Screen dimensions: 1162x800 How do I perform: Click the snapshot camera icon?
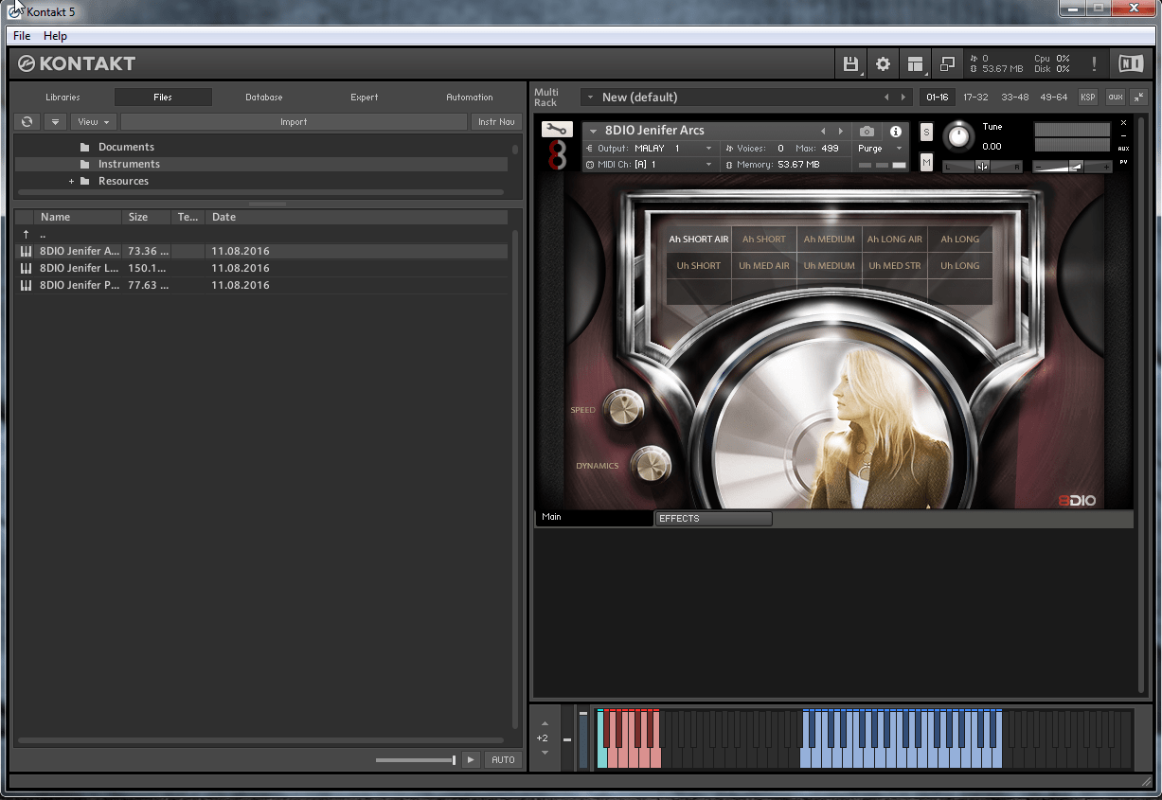point(867,132)
